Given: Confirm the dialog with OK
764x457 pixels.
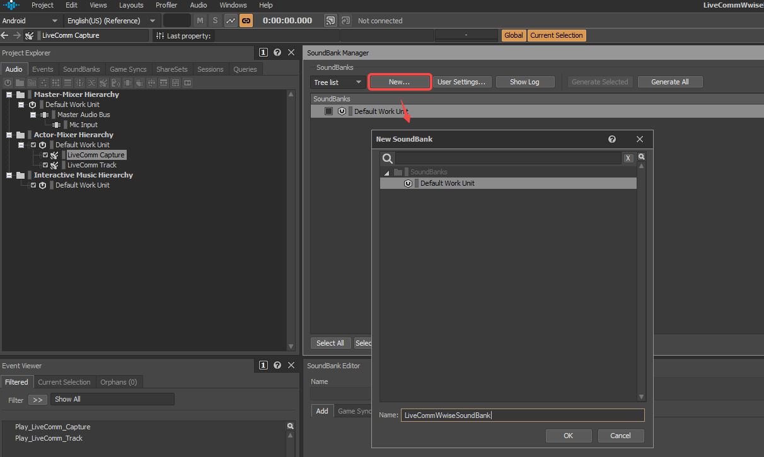Looking at the screenshot, I should [x=569, y=436].
